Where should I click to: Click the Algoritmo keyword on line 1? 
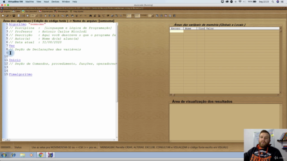coord(17,24)
